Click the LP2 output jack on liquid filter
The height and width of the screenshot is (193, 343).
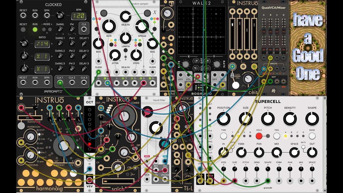tap(165, 170)
